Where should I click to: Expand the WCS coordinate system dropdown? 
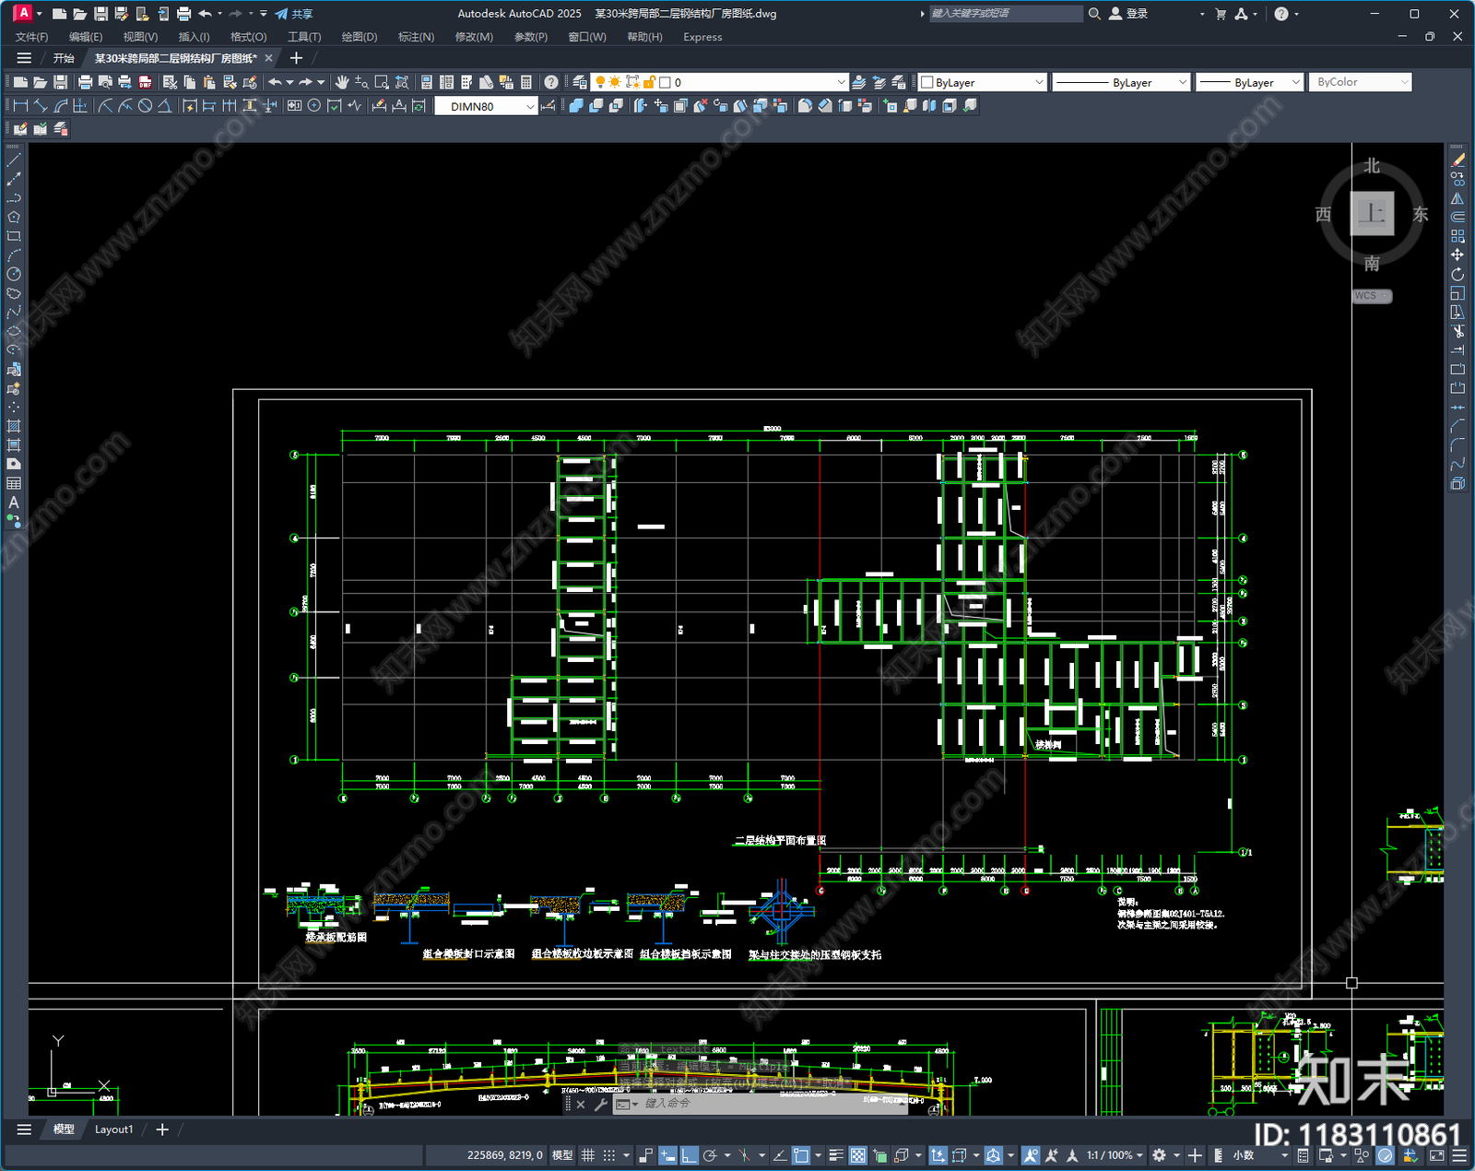[x=1372, y=296]
